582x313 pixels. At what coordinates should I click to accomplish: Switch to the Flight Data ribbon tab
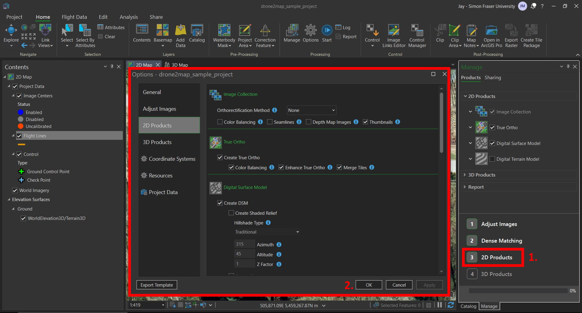(x=74, y=17)
